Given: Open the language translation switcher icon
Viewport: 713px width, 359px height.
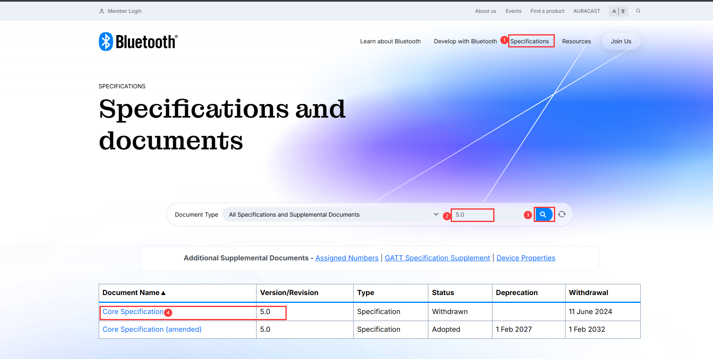Looking at the screenshot, I should [x=618, y=11].
